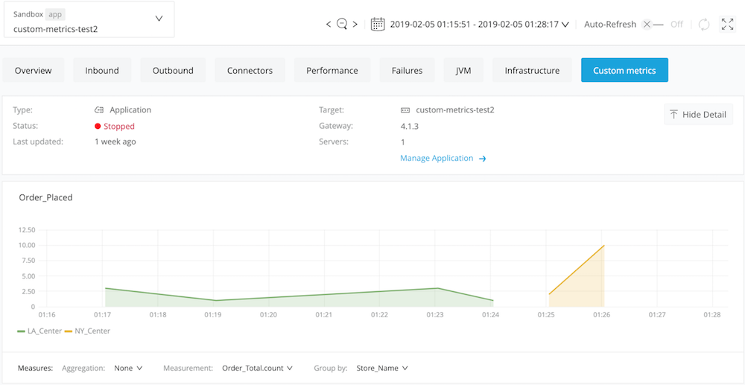Click the Hide Detail collapse icon
745x385 pixels.
pos(673,115)
